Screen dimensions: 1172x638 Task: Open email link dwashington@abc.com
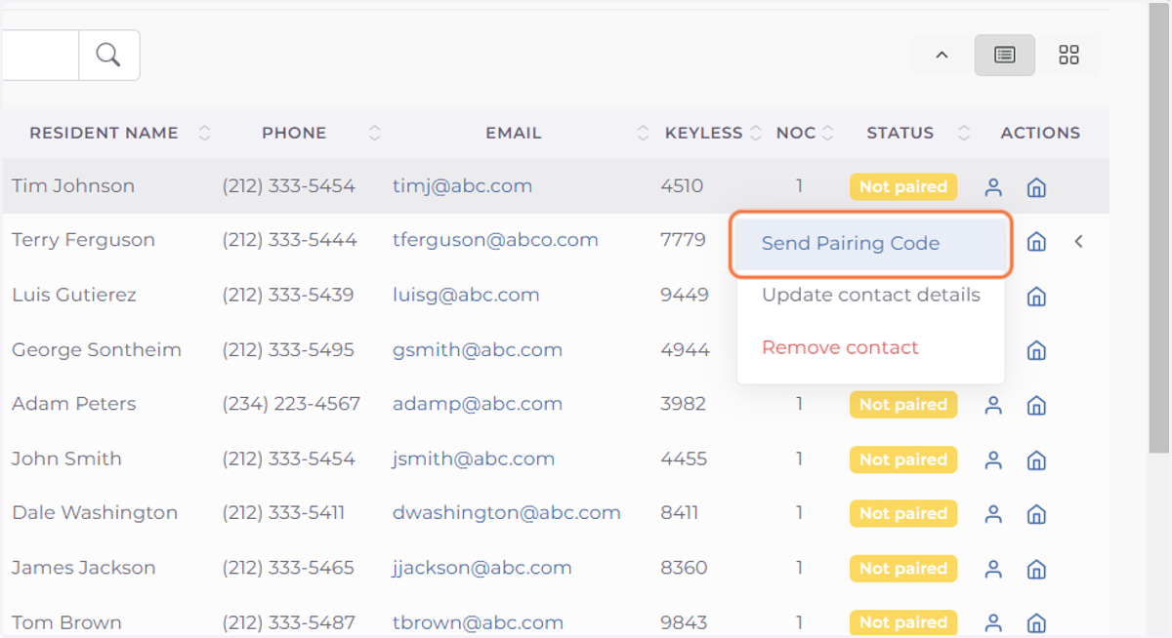tap(507, 513)
